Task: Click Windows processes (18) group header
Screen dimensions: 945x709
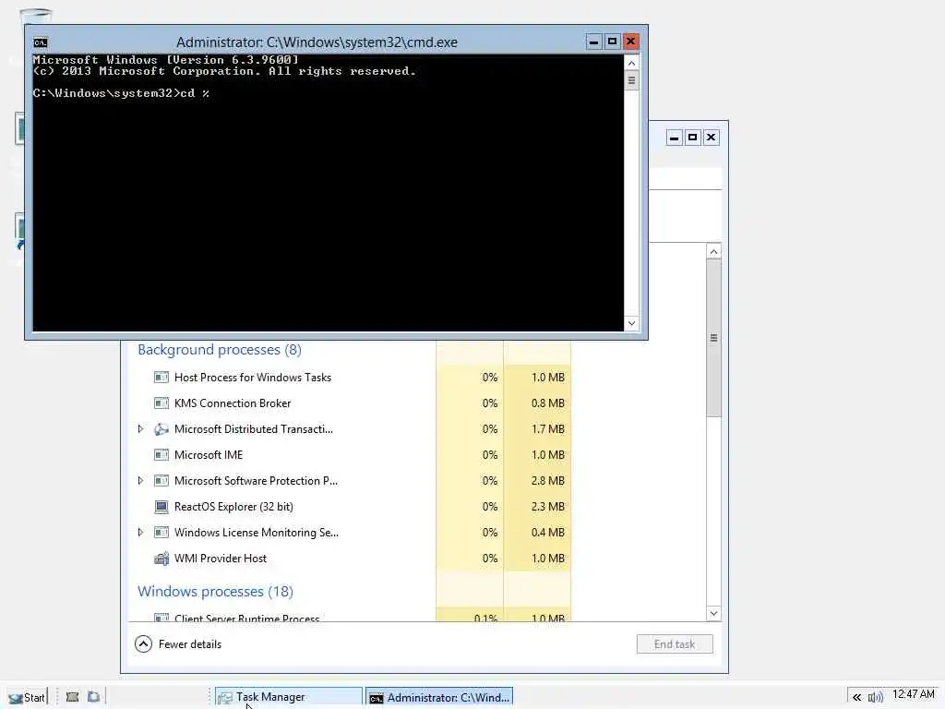Action: pos(215,592)
